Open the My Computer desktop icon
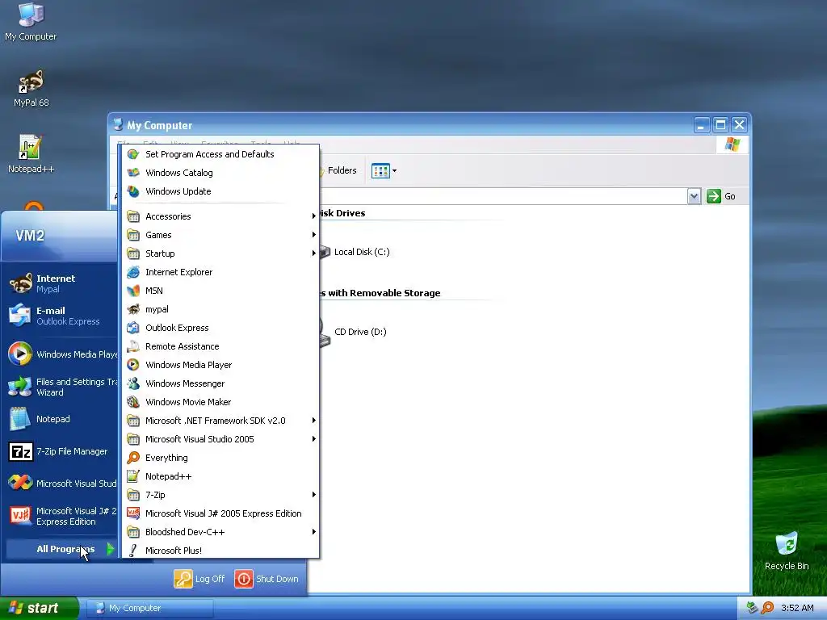 31,22
